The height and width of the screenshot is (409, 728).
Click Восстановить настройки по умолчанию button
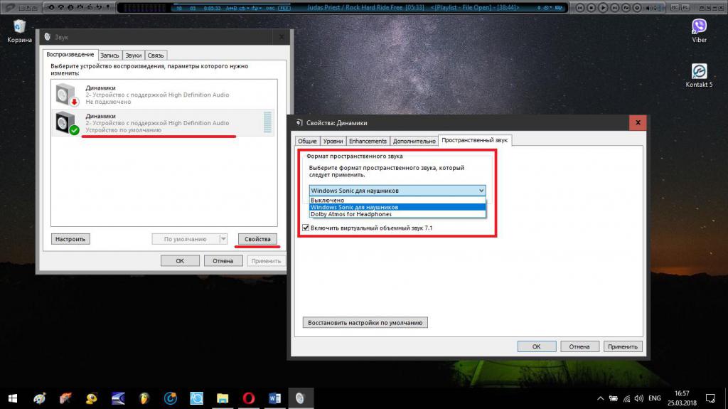click(x=365, y=322)
